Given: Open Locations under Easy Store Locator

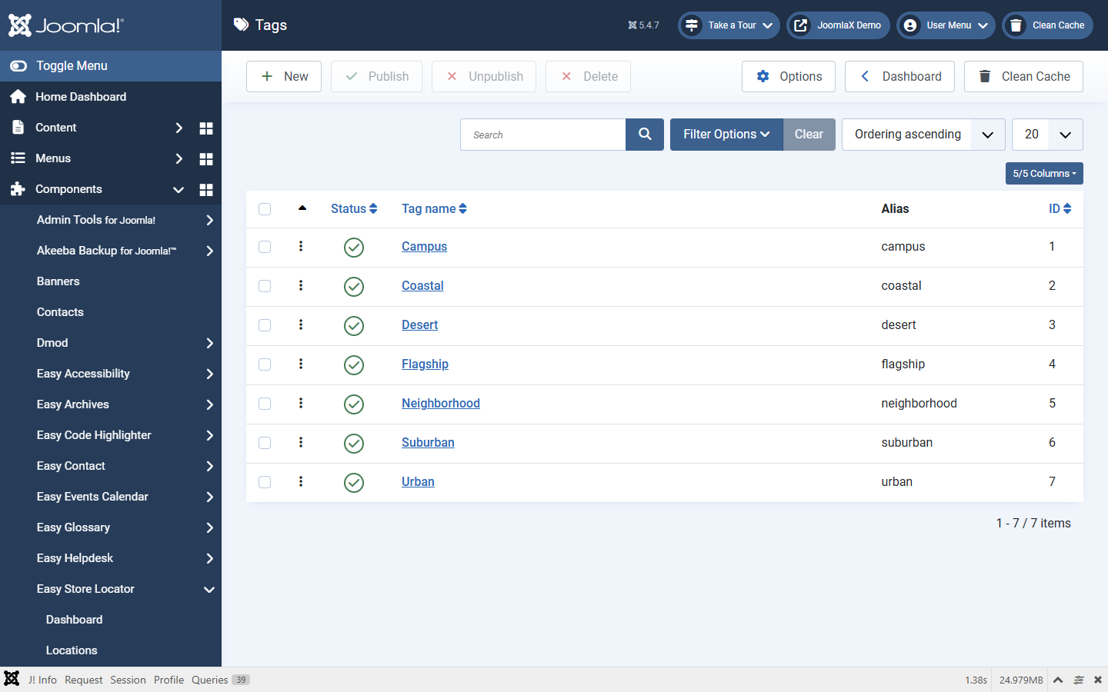Looking at the screenshot, I should coord(72,650).
